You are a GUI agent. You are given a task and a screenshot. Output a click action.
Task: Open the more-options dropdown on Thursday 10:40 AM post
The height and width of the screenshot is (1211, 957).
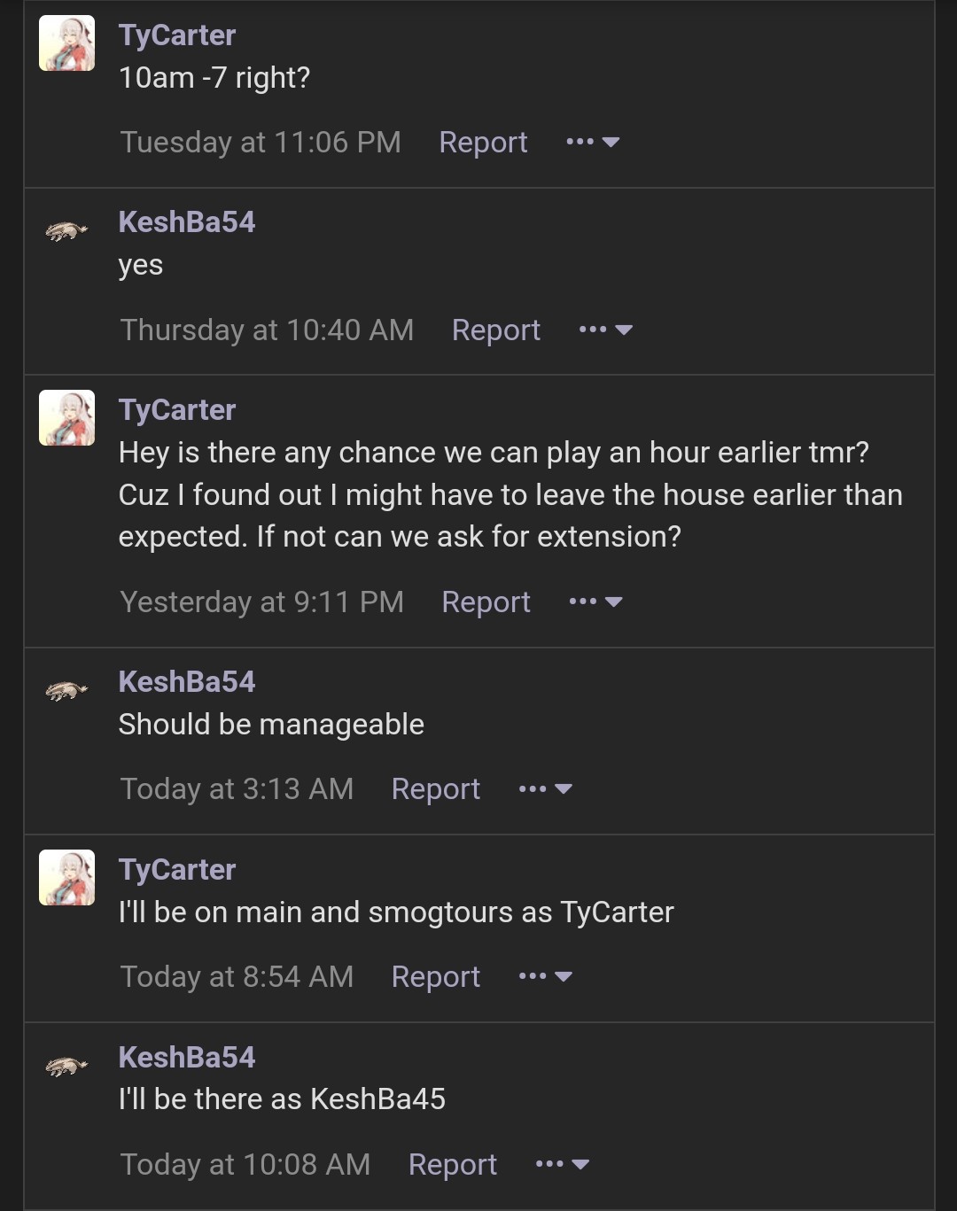(606, 330)
